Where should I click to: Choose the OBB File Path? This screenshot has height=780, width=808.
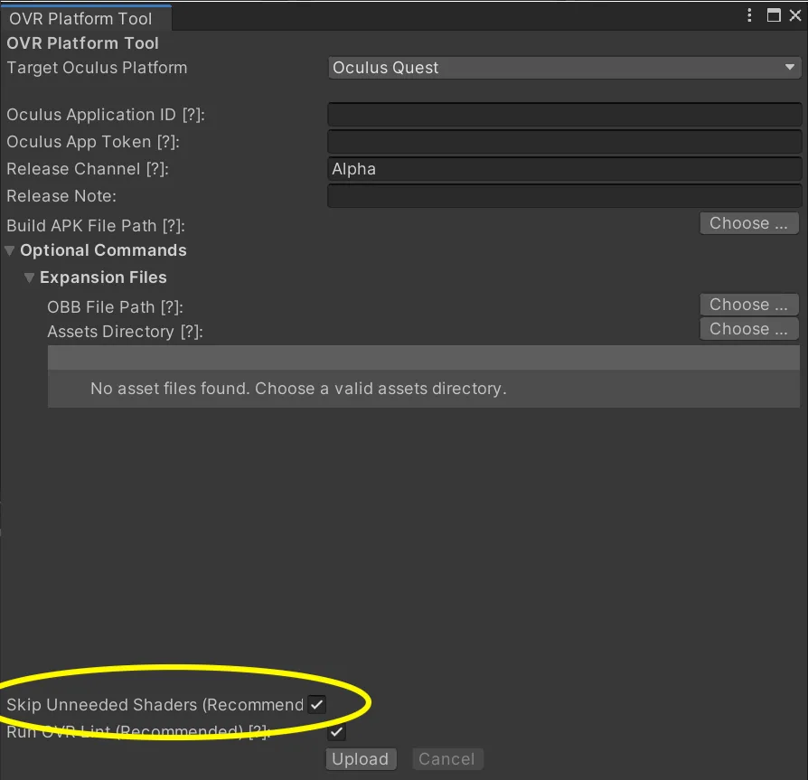(x=748, y=305)
